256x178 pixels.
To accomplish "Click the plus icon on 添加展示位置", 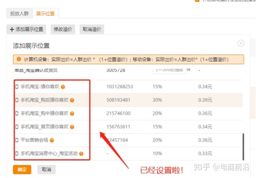I will [12, 30].
